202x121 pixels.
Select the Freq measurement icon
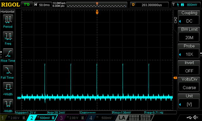point(8,37)
